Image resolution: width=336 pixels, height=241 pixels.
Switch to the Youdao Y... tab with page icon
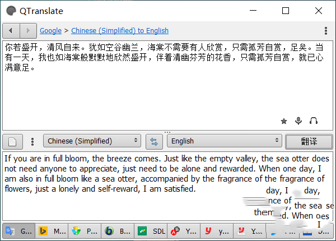pyautogui.click(x=250, y=231)
